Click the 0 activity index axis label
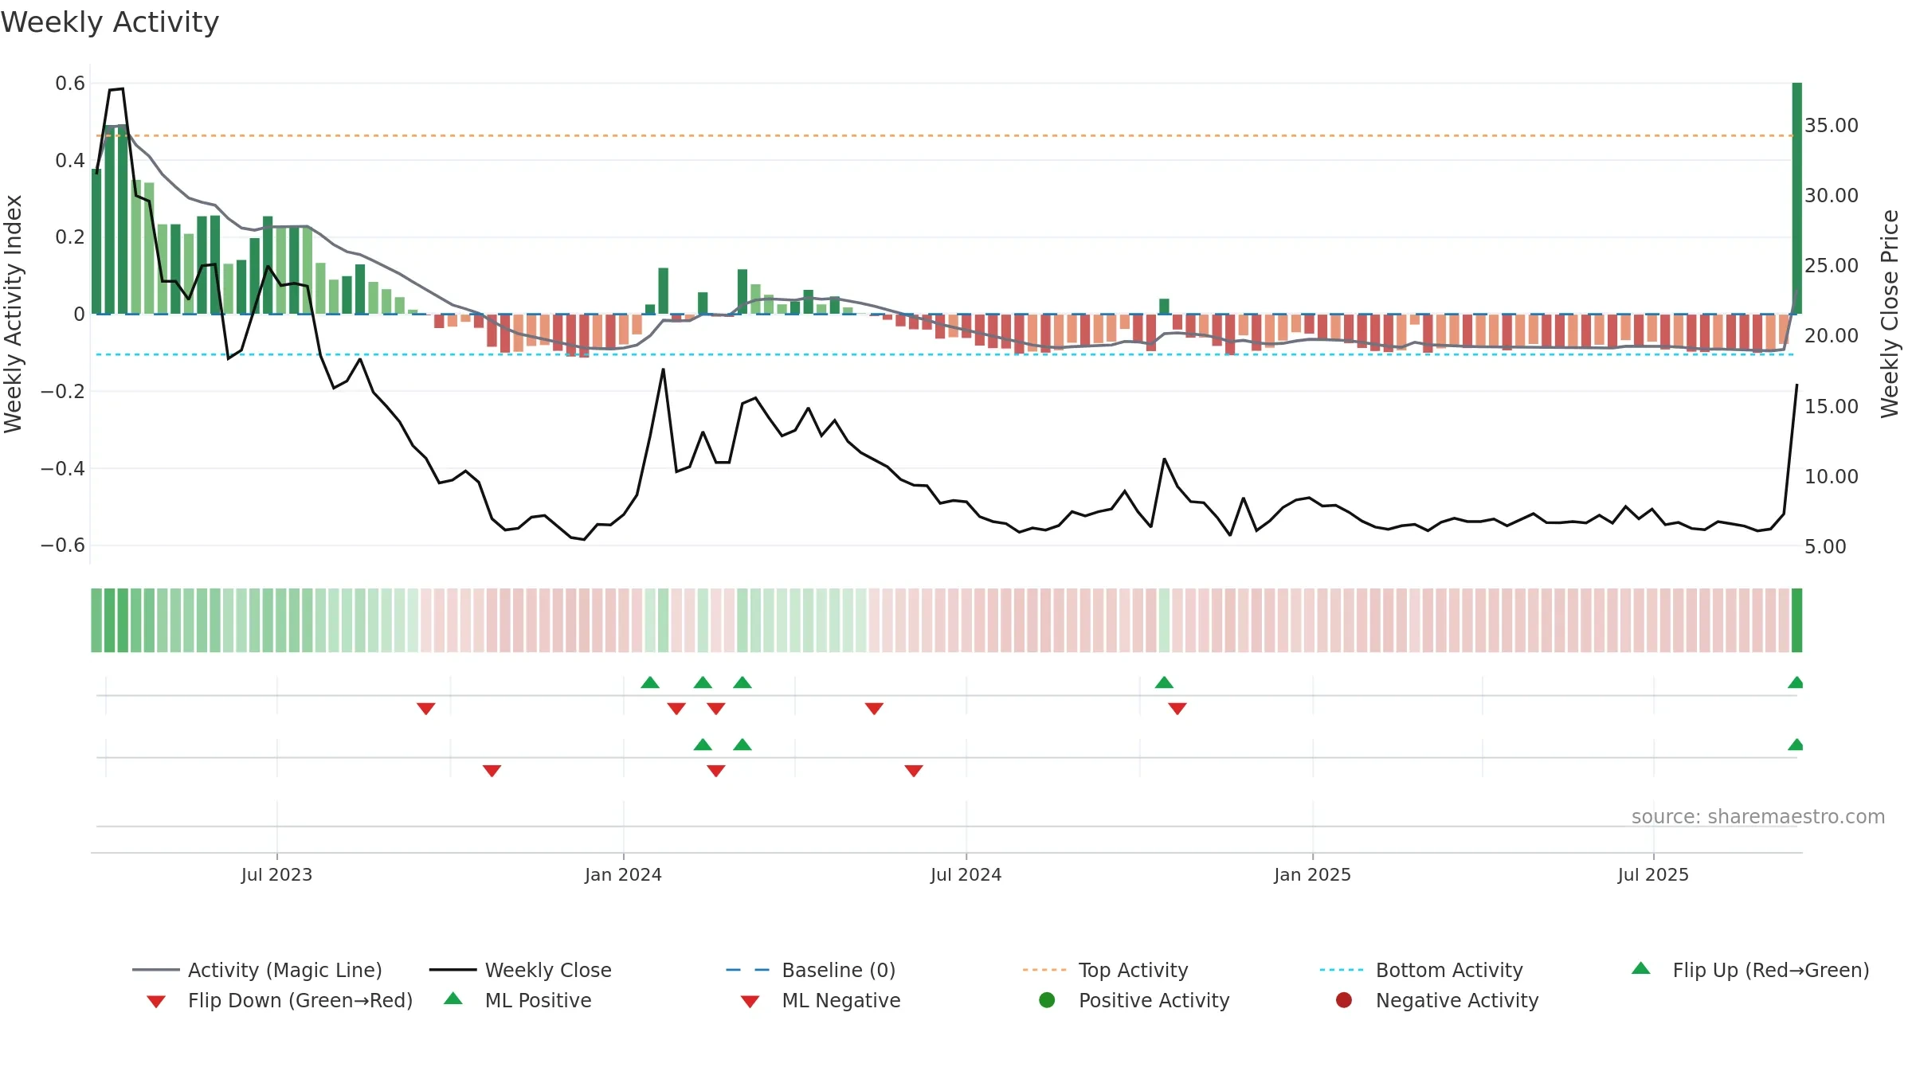This screenshot has width=1912, height=1075. (79, 314)
